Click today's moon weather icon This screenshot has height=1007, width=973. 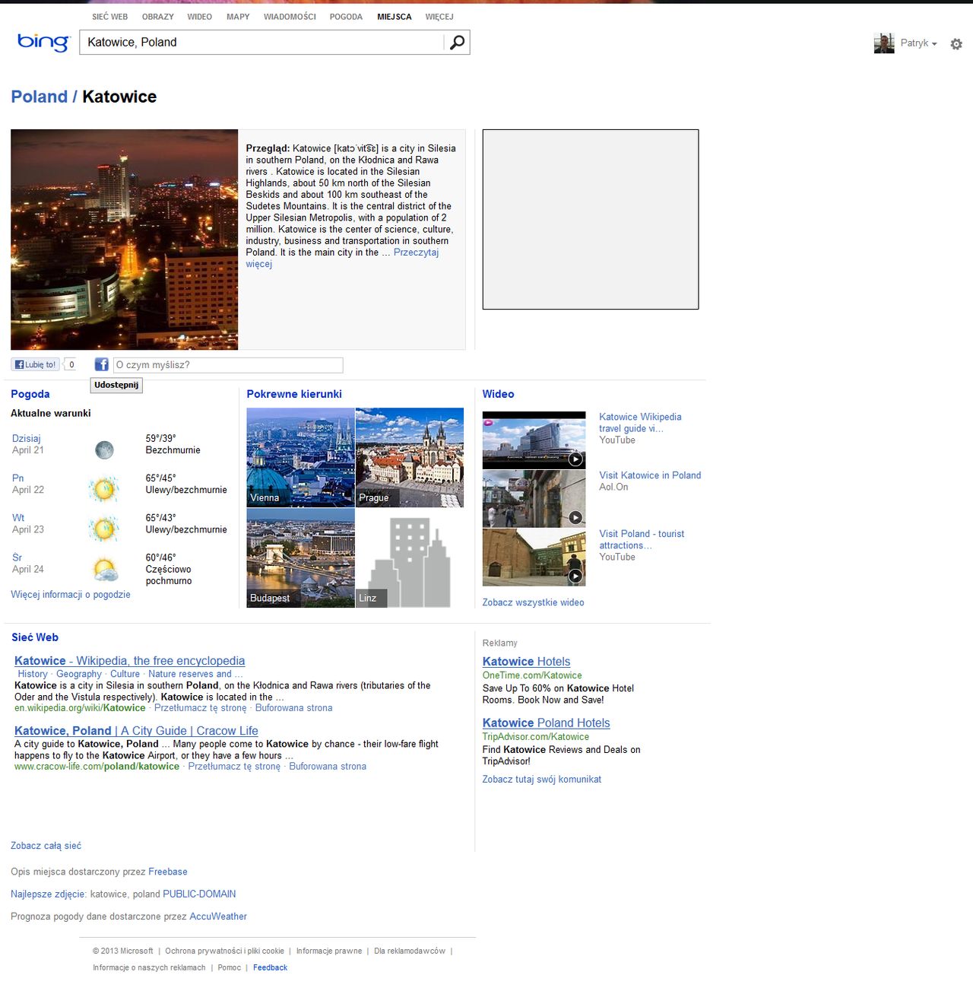click(x=104, y=450)
